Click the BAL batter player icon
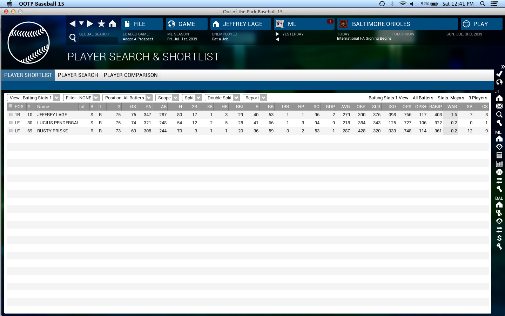Viewport: 505px width, 316px height. pos(499,213)
